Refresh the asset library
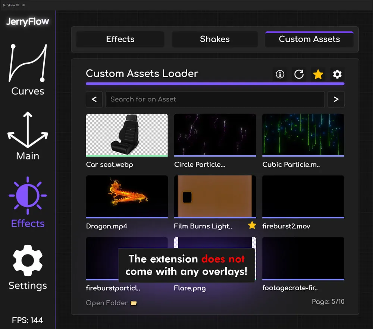373x329 pixels. point(299,74)
